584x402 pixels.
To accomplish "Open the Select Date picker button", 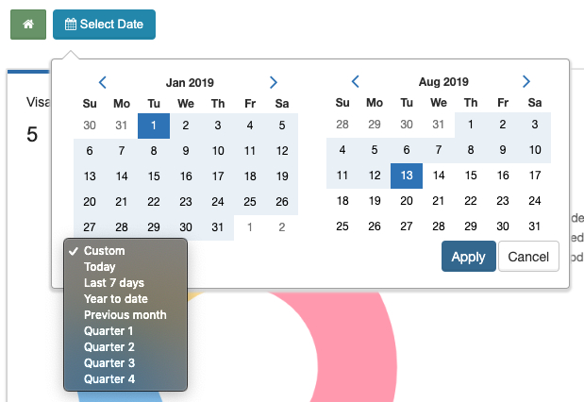I will pos(104,25).
